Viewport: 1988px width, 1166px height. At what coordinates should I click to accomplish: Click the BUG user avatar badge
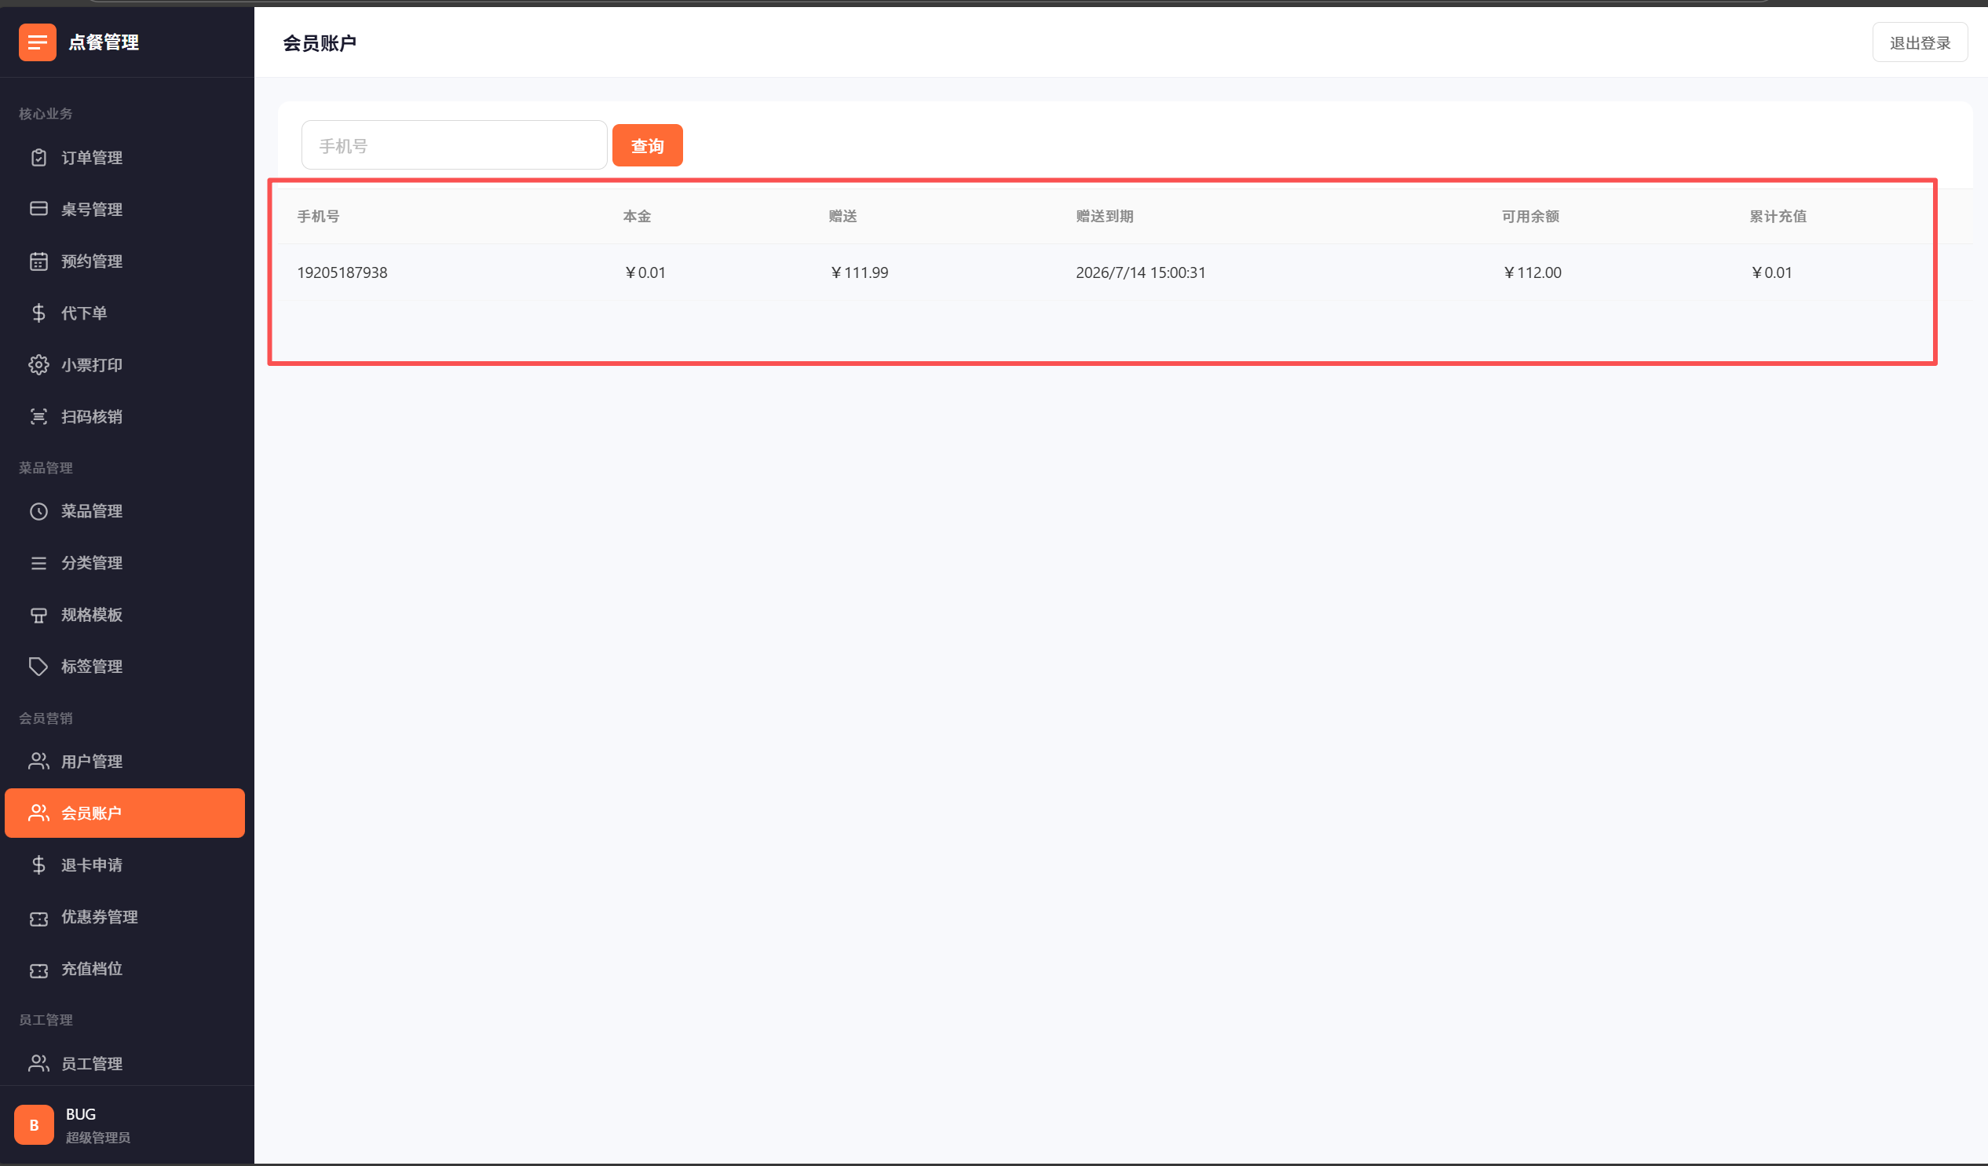[x=34, y=1125]
